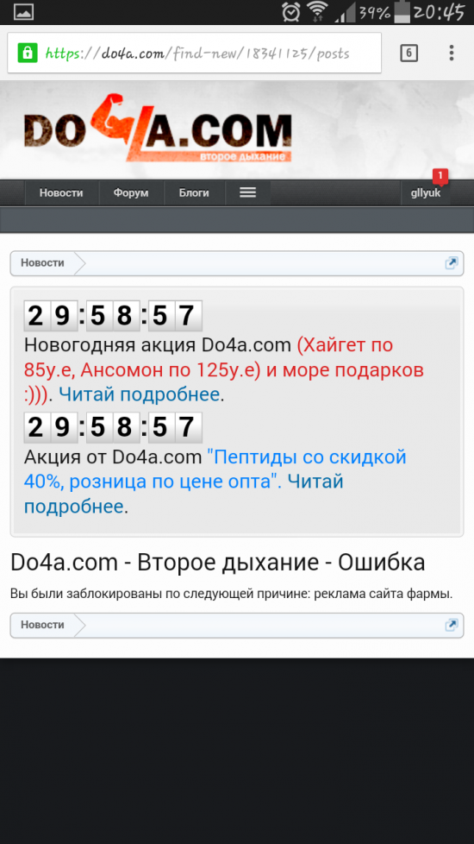Open the 'Пептиды со скидкой 40%' promo link
Image resolution: width=474 pixels, height=844 pixels.
(x=215, y=469)
